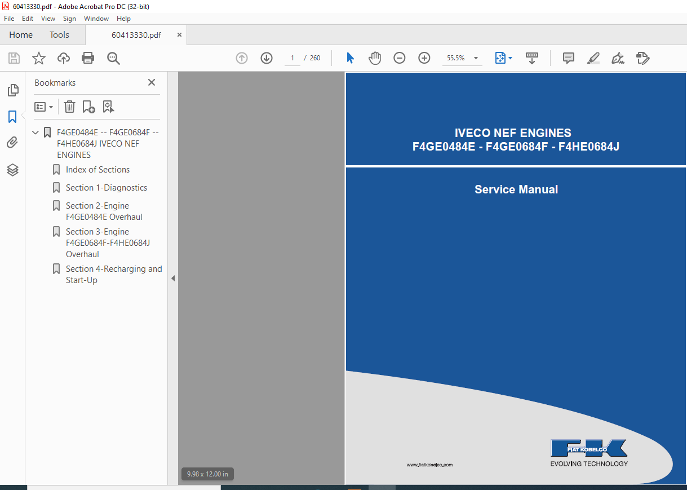Add a new bookmark icon
Screen dimensions: 687x490
pos(88,107)
